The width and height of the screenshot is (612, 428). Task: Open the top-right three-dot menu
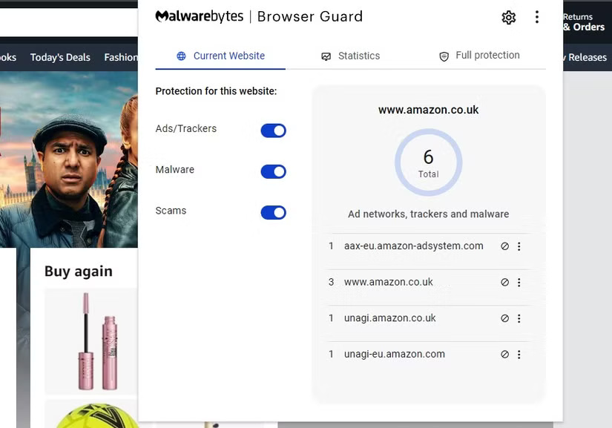(x=537, y=16)
